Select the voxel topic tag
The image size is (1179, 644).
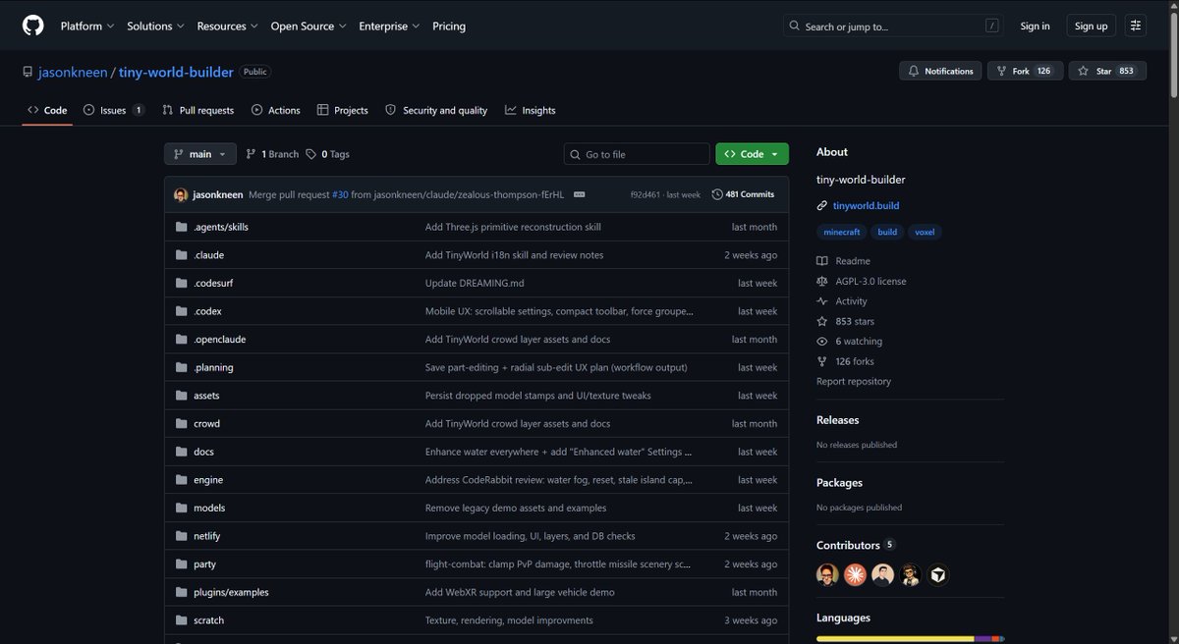coord(925,232)
